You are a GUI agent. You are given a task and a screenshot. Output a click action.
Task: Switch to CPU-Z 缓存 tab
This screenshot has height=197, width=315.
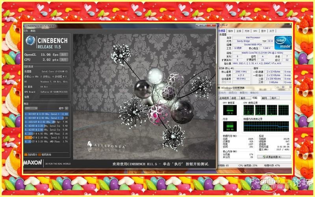click(x=230, y=31)
